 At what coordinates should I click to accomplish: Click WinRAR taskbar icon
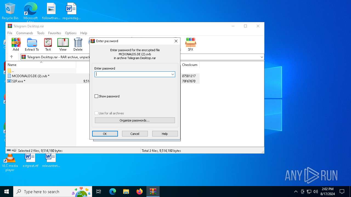point(153,192)
